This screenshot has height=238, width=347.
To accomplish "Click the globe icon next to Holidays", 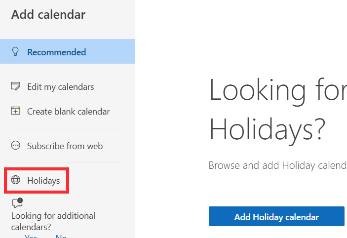I will (x=16, y=180).
